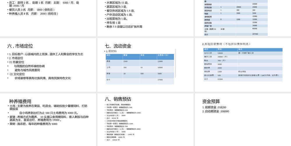Click the bullet 餐饮休闲区域为 1.5 亩
This screenshot has width=291, height=146.
click(x=120, y=11)
